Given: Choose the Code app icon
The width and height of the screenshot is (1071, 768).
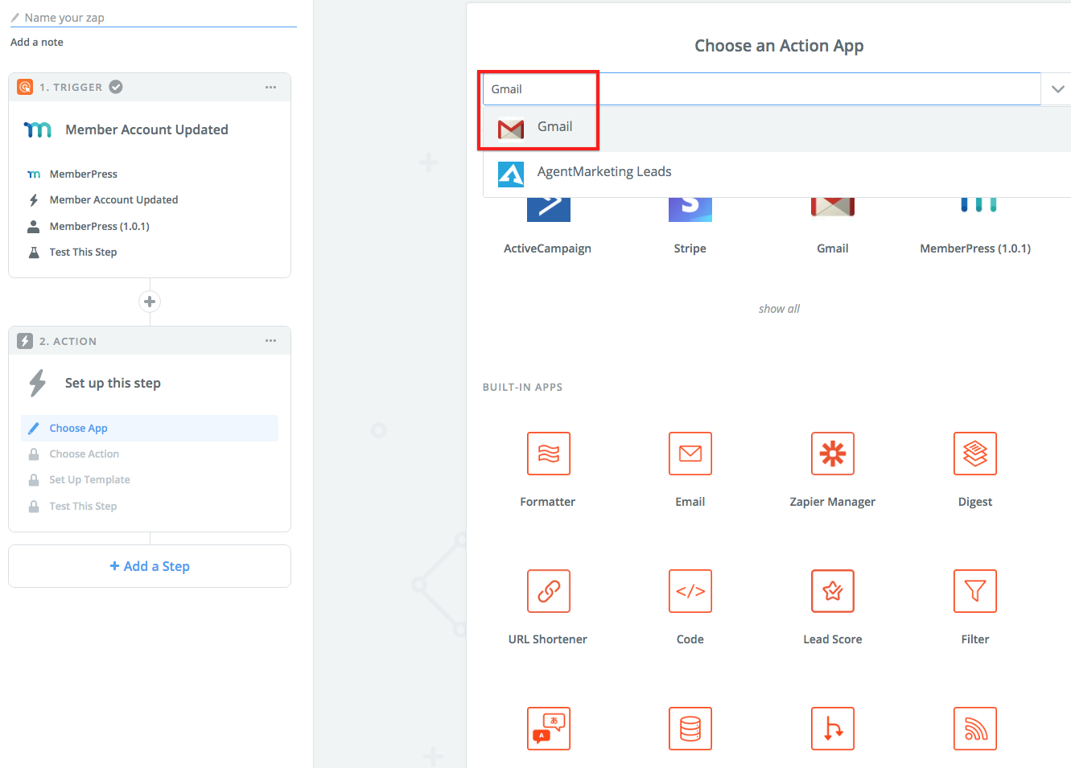Looking at the screenshot, I should [690, 591].
